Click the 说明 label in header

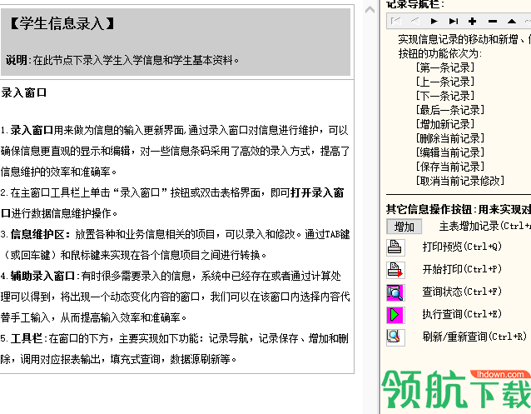coord(17,60)
